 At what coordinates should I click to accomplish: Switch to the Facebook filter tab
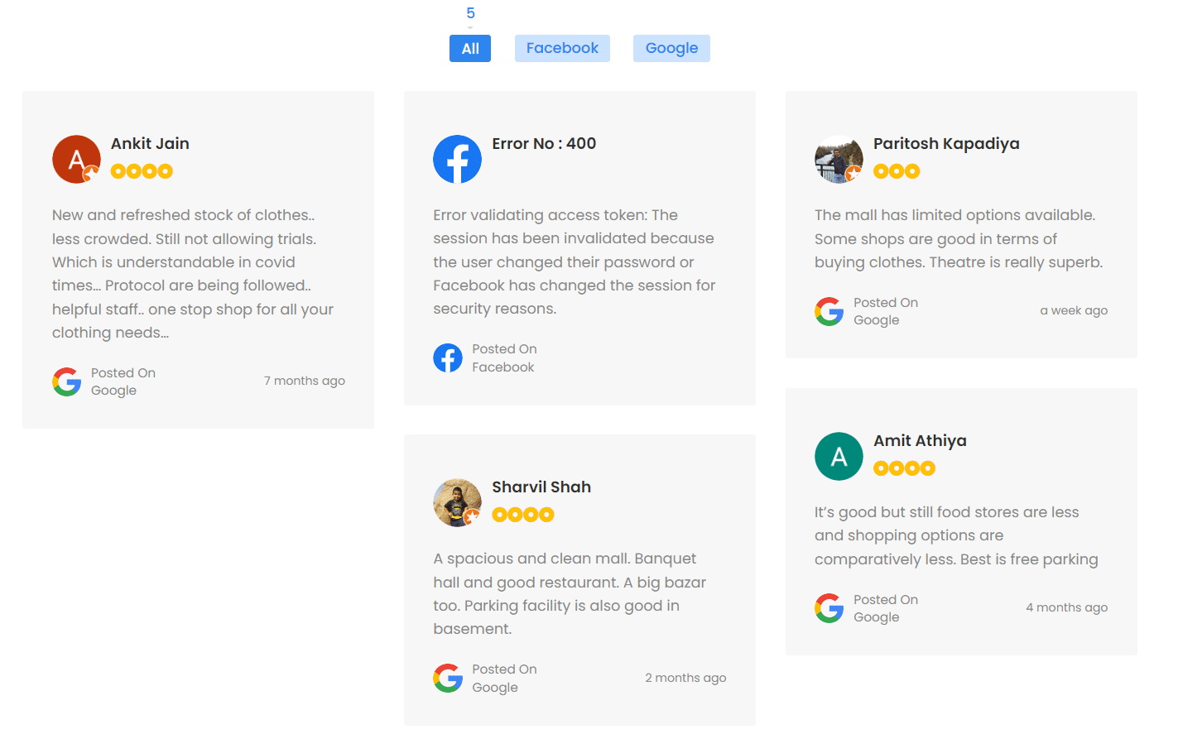tap(562, 48)
